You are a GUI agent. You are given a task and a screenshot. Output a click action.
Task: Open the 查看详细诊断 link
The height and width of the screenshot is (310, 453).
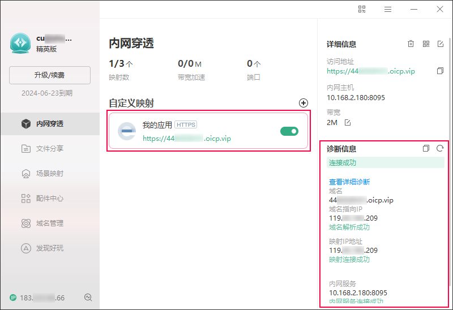click(349, 182)
